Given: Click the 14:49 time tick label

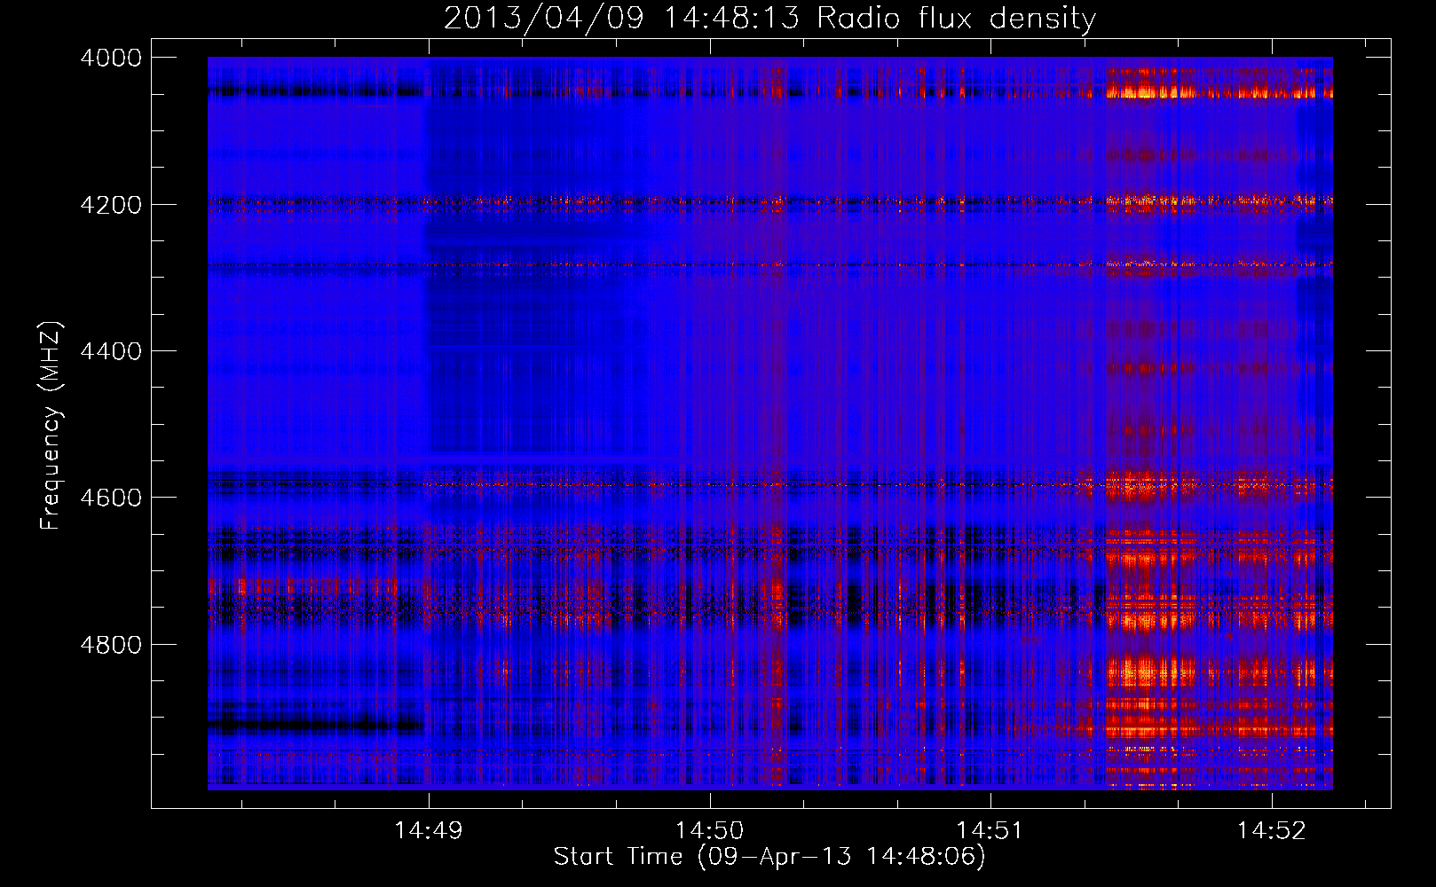Looking at the screenshot, I should tap(429, 831).
